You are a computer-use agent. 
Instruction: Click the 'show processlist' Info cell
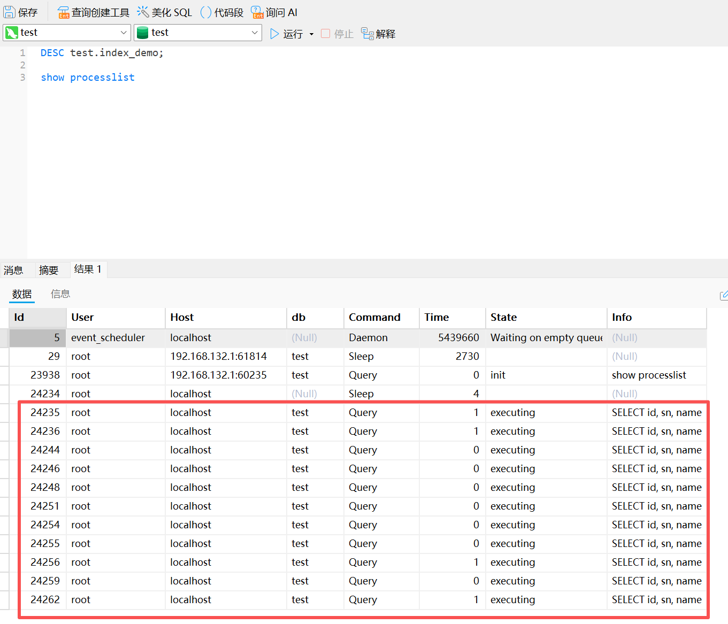(x=657, y=375)
